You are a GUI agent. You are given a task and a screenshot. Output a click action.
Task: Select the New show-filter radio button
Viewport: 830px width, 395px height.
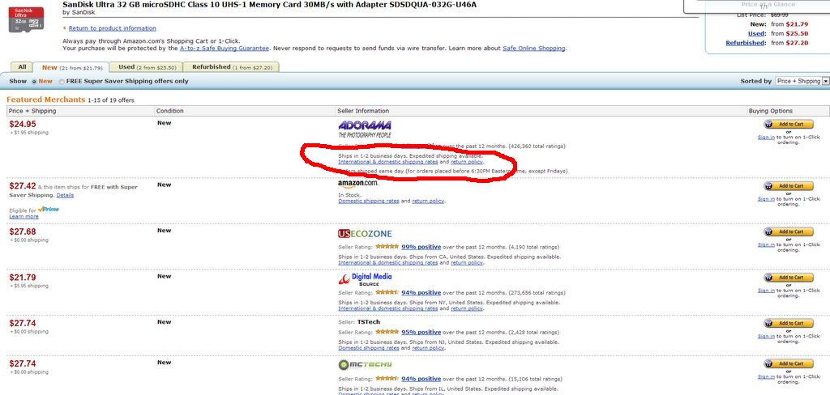tap(34, 82)
